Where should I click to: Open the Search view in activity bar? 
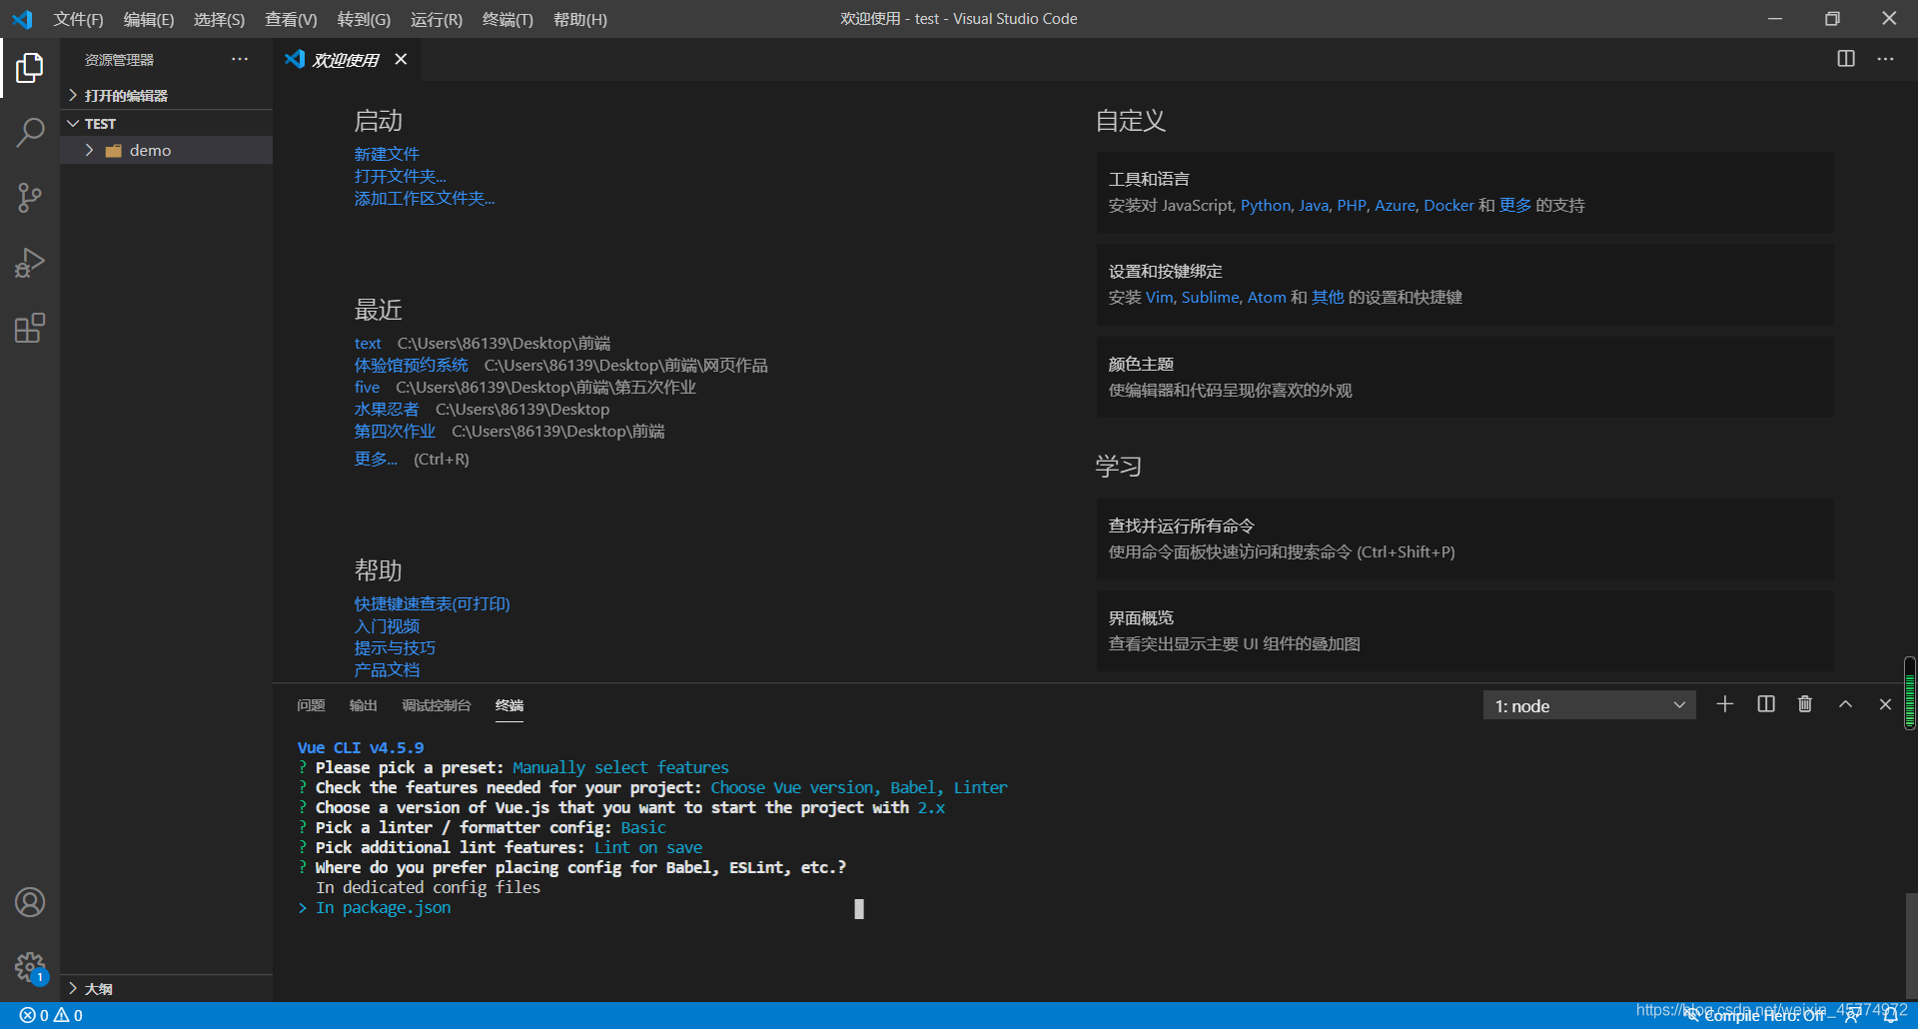click(30, 133)
